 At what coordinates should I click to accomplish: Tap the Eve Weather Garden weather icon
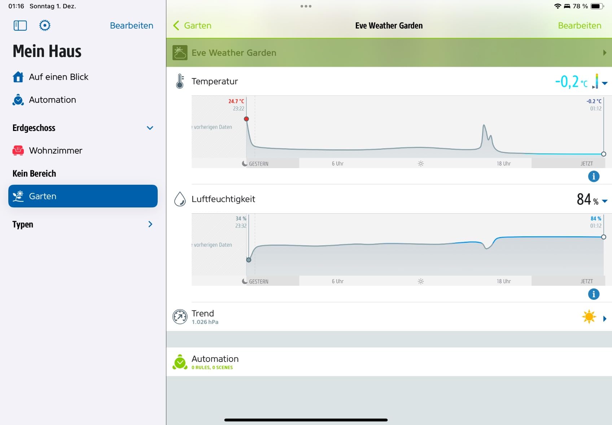(x=180, y=53)
